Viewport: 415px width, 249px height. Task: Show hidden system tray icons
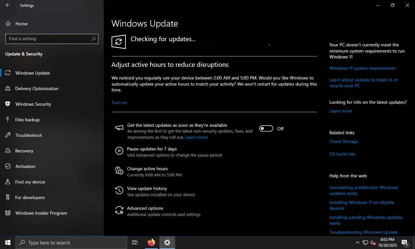358,243
